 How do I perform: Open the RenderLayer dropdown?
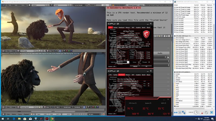[x=68, y=107]
